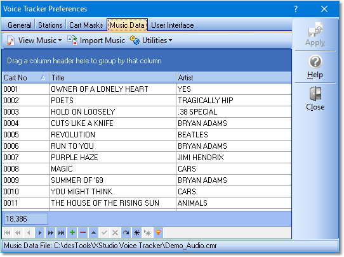Switch to the User Interface tab
344x257 pixels.
(x=173, y=25)
